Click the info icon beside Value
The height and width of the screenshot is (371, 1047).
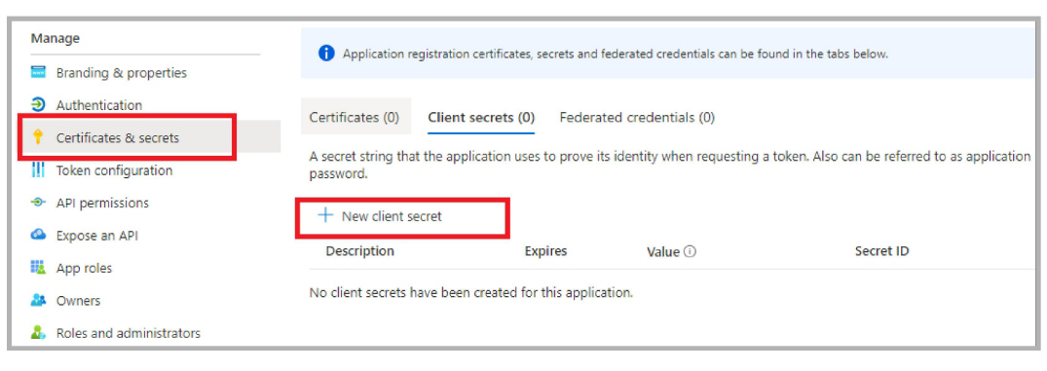(691, 251)
